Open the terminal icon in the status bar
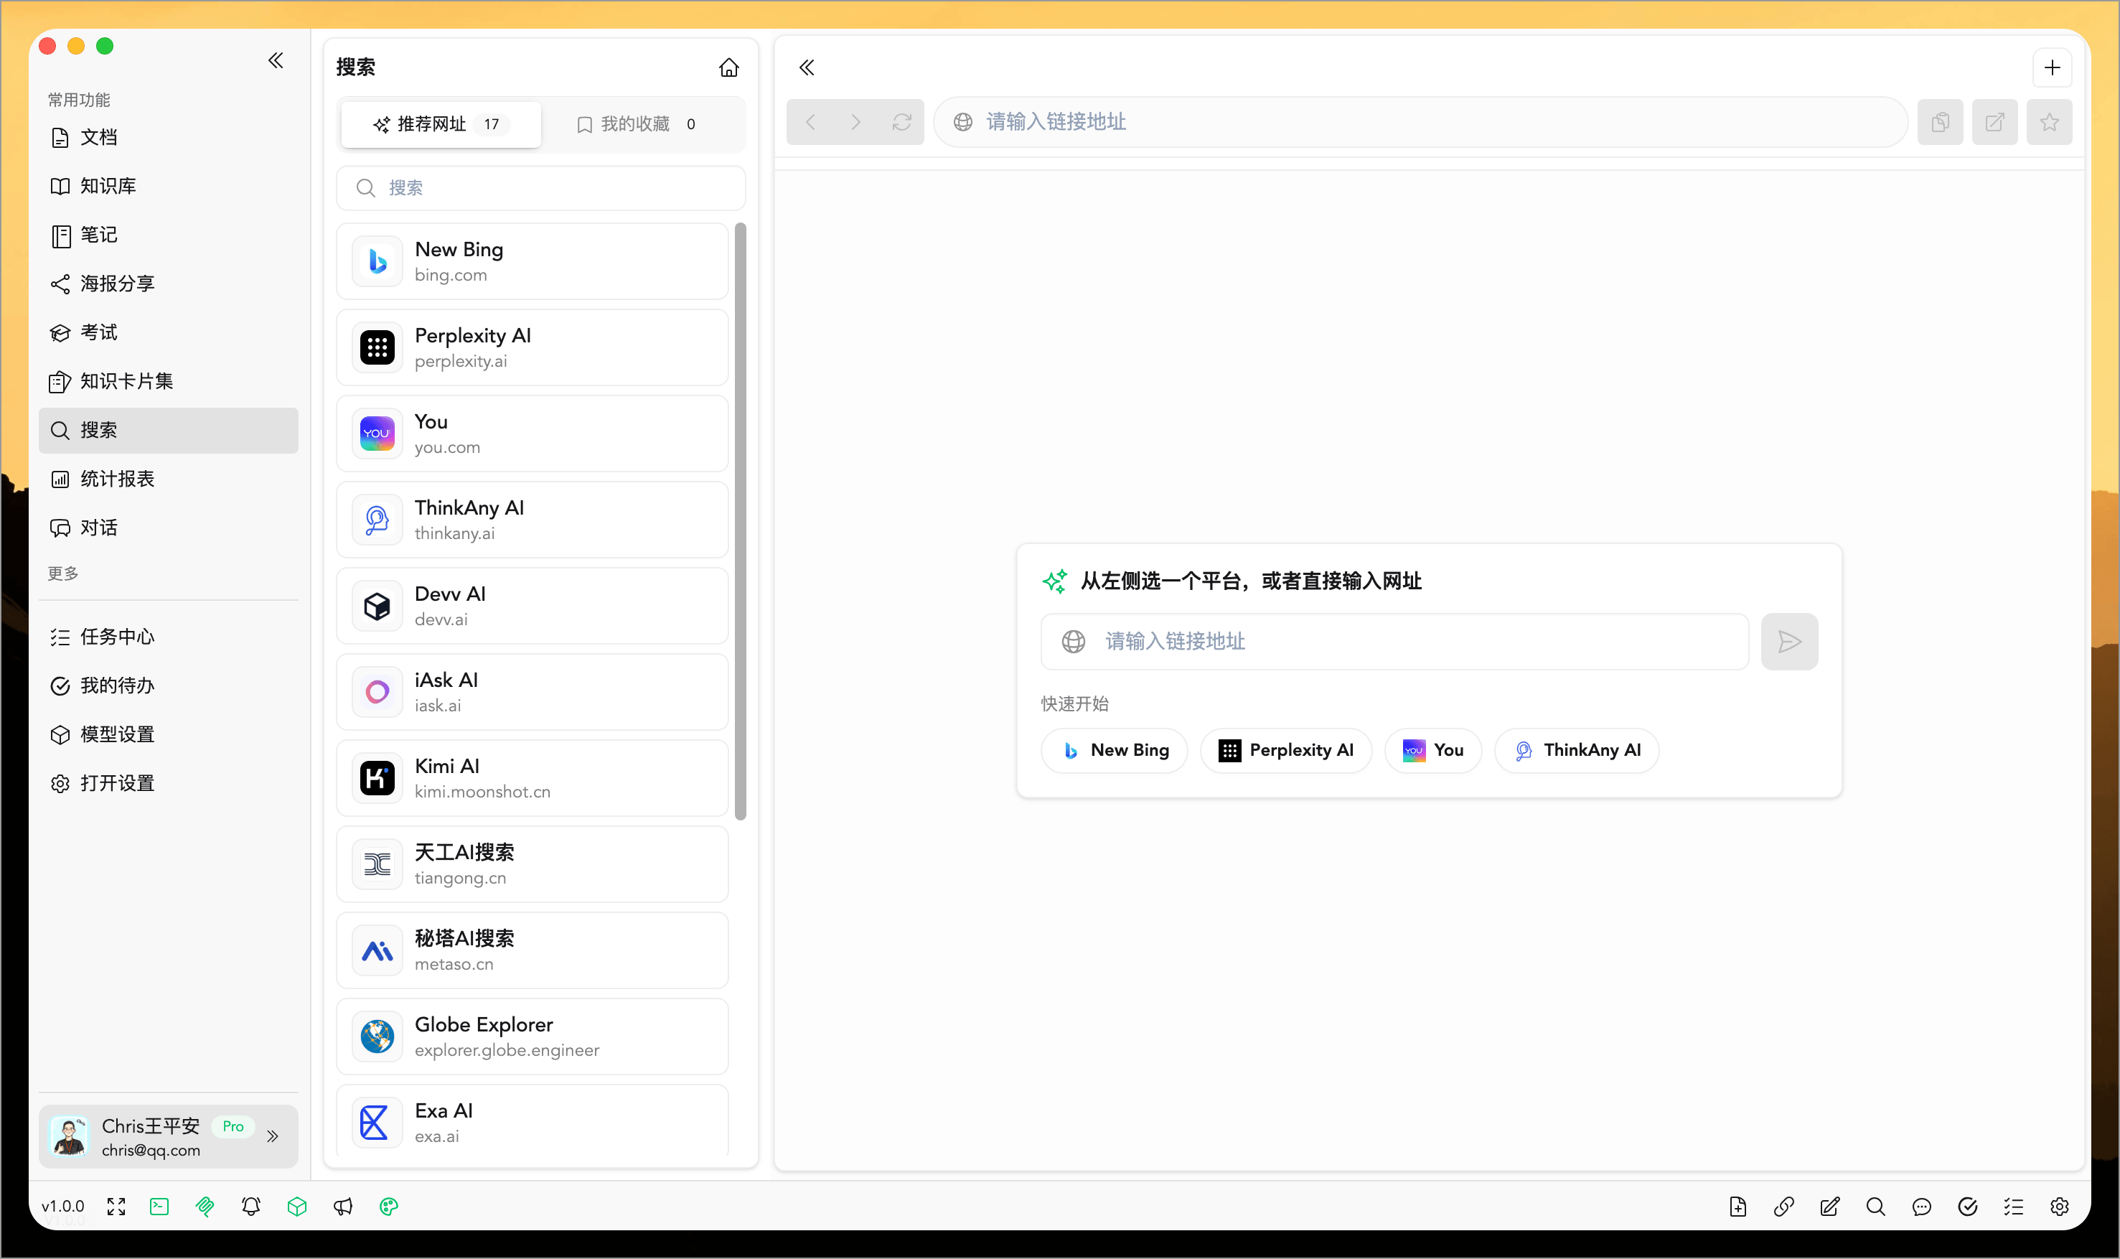Viewport: 2120px width, 1259px height. click(159, 1206)
